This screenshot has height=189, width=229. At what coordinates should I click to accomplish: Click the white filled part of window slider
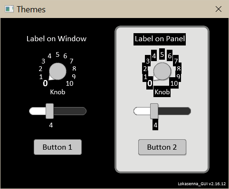38,111
